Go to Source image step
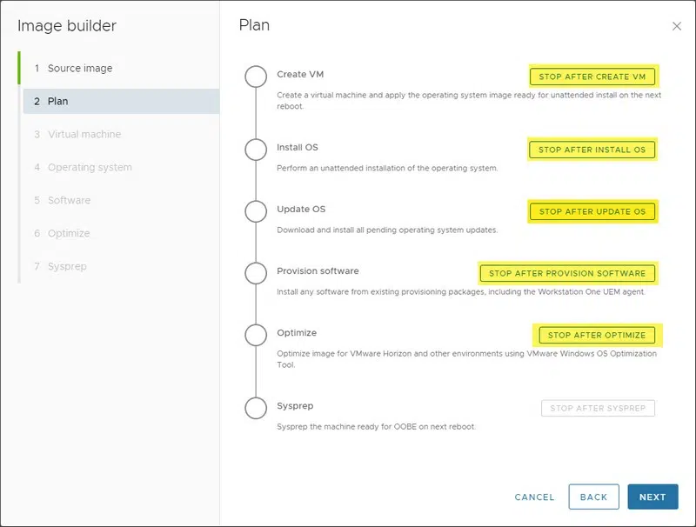This screenshot has width=696, height=527. point(79,68)
